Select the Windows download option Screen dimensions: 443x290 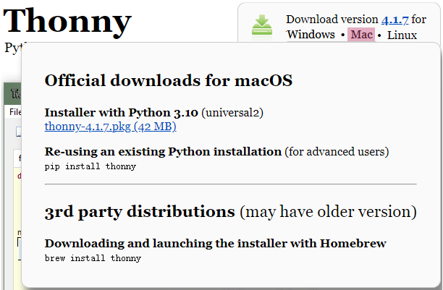(x=311, y=35)
